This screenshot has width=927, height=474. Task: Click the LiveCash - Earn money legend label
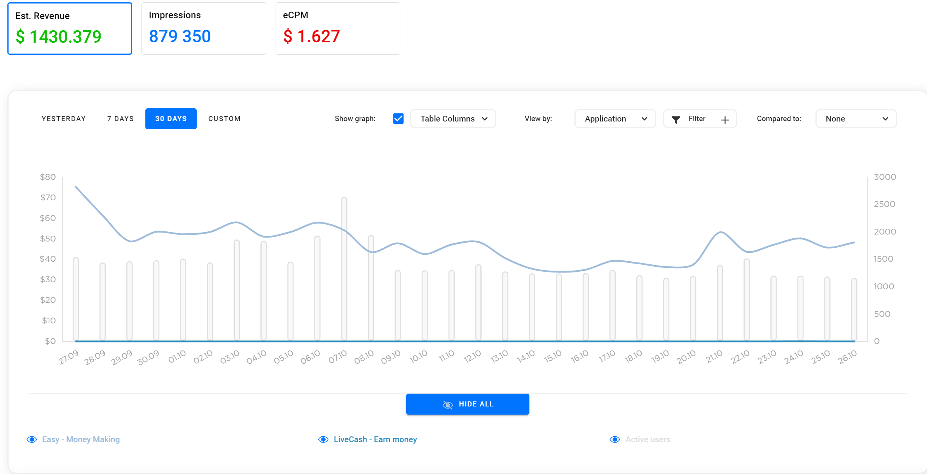[x=375, y=439]
